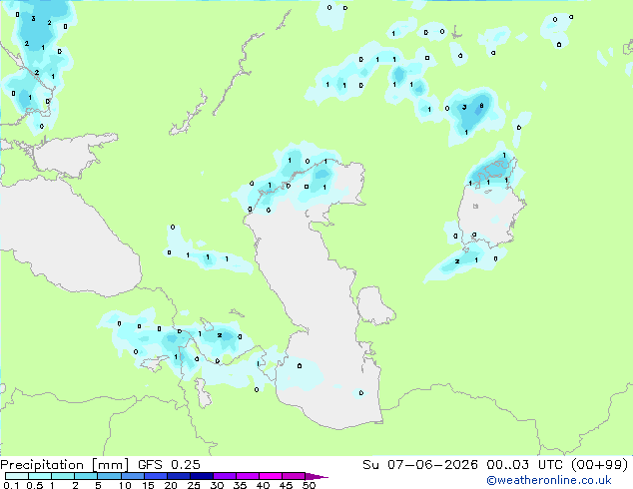This screenshot has height=489, width=633.
Task: Click the 0.1–0.5 mm lightest legend swatch
Action: click(17, 476)
